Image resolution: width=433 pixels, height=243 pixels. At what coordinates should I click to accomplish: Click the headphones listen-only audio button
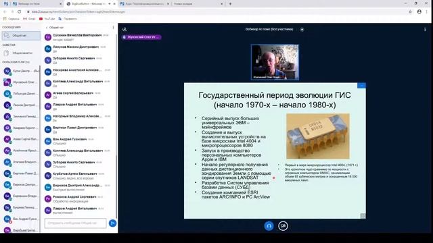pyautogui.click(x=269, y=226)
